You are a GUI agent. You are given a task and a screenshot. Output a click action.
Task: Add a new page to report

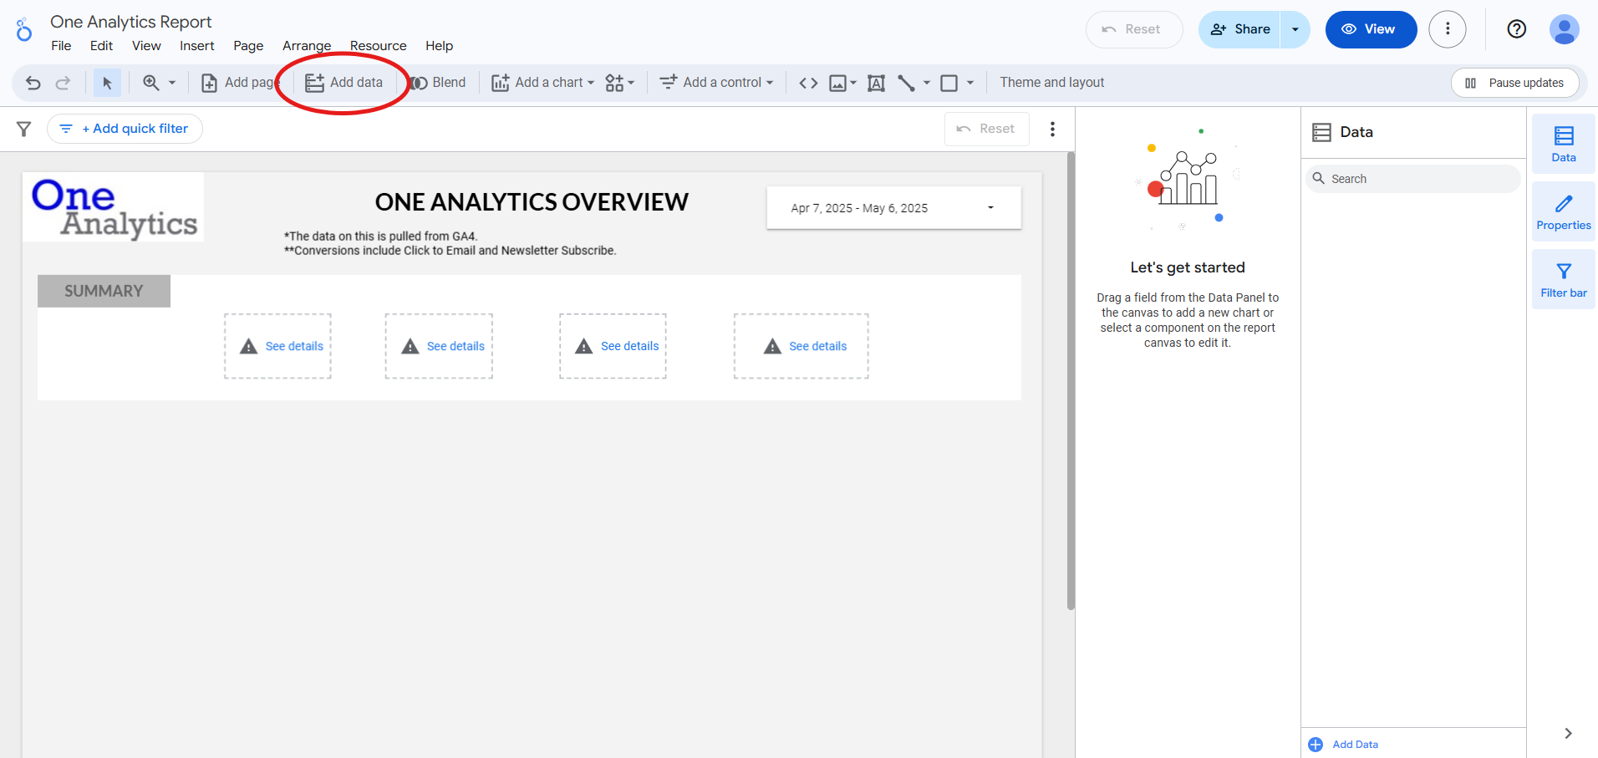coord(239,83)
